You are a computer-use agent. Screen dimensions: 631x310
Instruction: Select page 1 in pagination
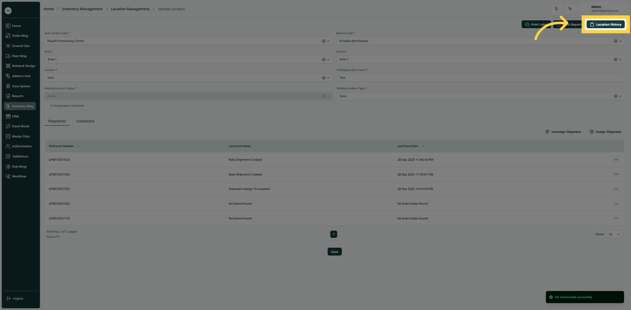tap(334, 234)
